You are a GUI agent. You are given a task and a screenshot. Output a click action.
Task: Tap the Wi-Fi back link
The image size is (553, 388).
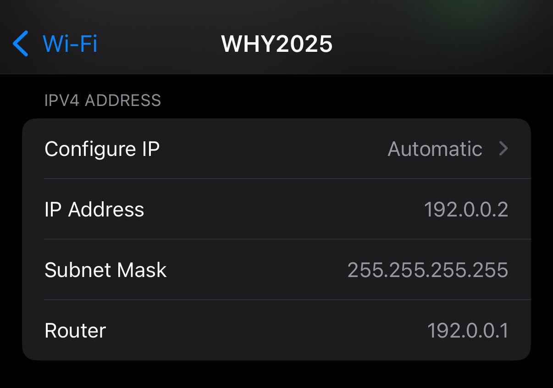click(x=69, y=44)
